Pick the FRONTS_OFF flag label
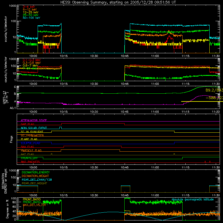 [x=29, y=158]
